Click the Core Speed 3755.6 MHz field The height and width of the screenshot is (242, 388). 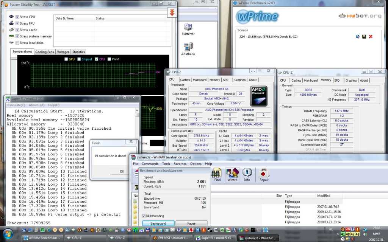[201, 136]
